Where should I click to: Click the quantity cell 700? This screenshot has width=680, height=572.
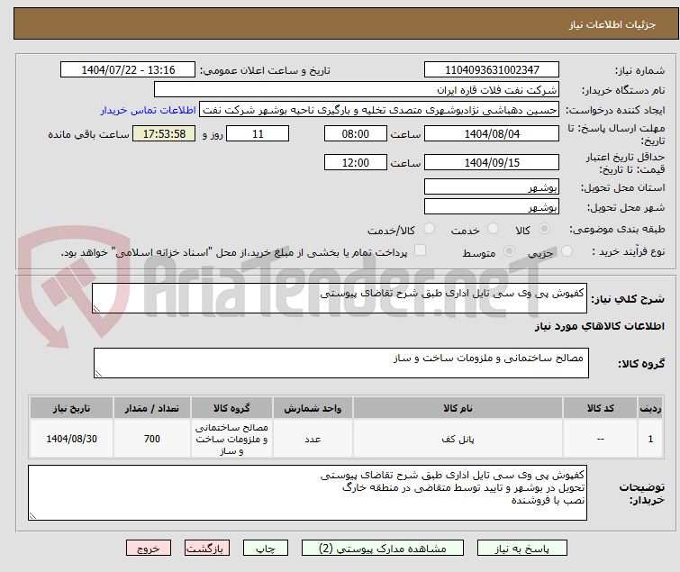coord(152,439)
